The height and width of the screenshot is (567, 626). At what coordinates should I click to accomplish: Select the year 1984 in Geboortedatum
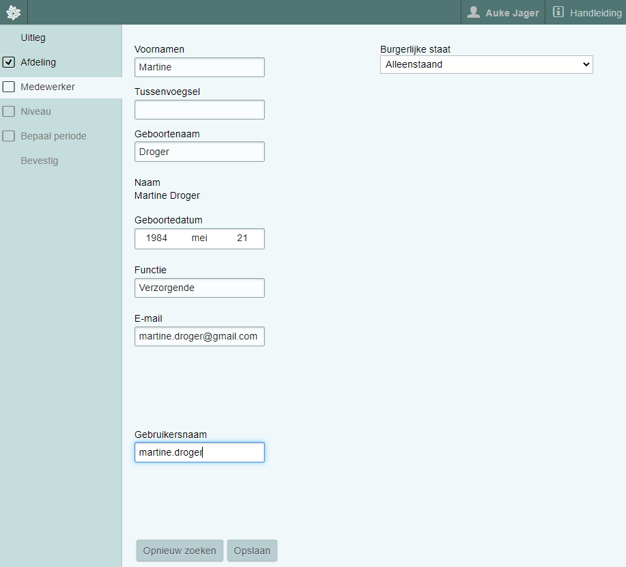157,238
